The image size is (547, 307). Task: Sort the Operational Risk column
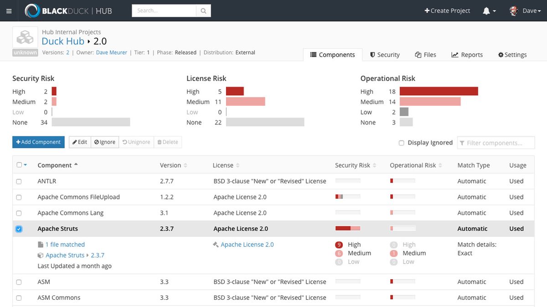(x=440, y=166)
